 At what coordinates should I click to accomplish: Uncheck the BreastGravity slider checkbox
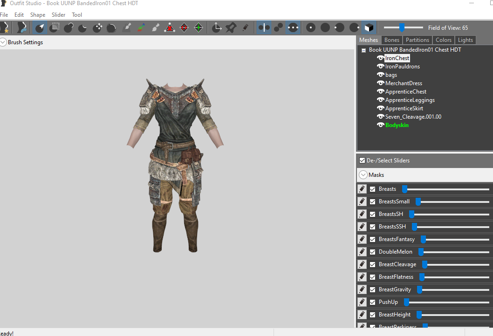click(x=373, y=289)
